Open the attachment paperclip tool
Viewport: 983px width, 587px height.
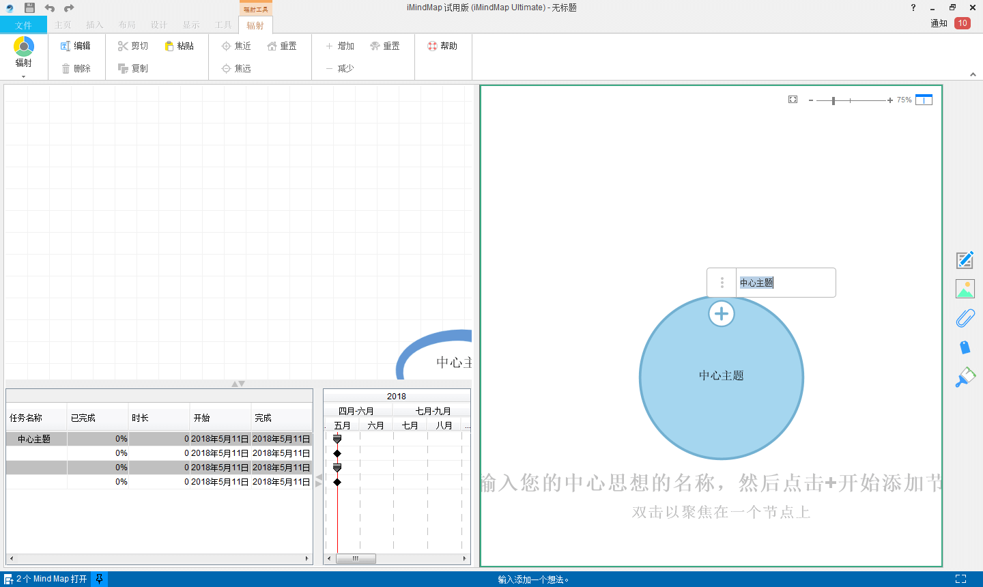point(965,317)
